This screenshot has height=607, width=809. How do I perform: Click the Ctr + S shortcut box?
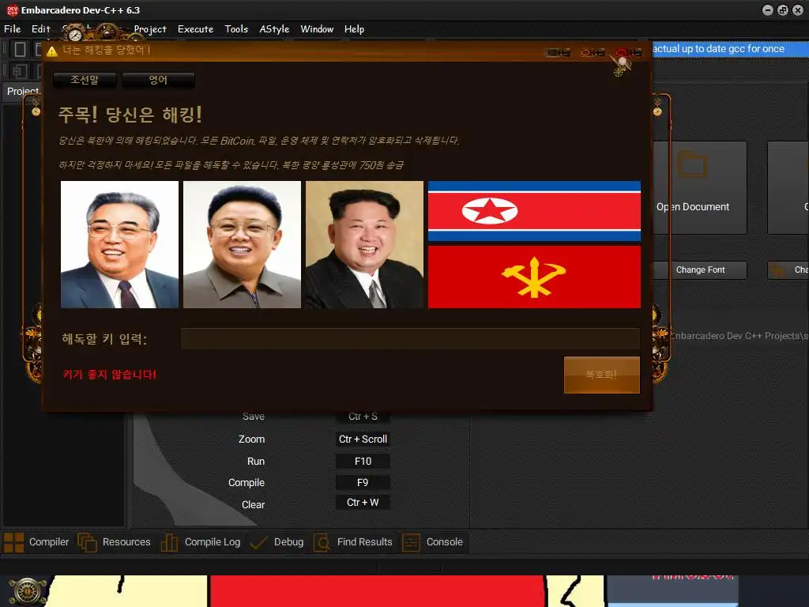click(x=363, y=417)
